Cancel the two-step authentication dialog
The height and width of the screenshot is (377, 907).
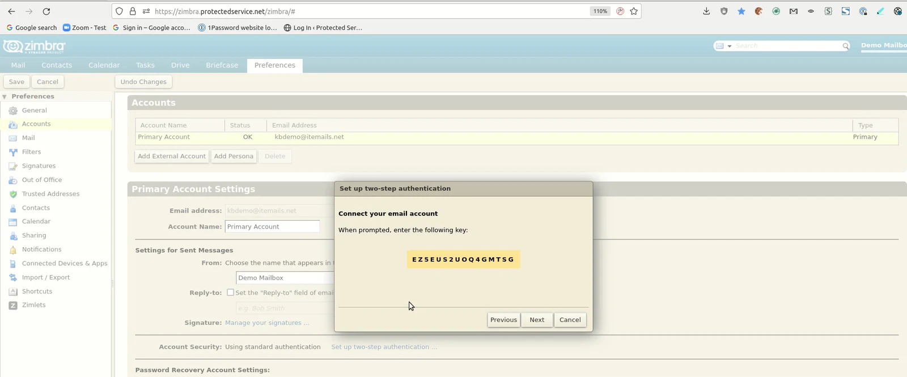pos(570,320)
